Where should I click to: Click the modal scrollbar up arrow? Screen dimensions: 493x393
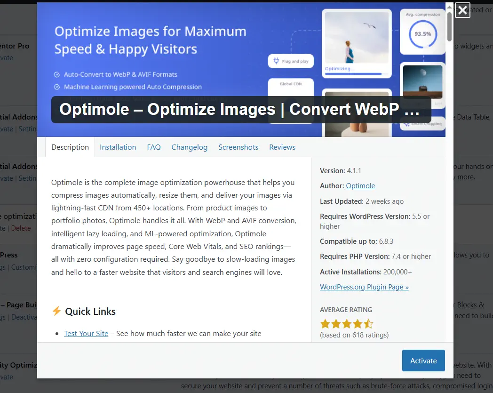tap(449, 7)
